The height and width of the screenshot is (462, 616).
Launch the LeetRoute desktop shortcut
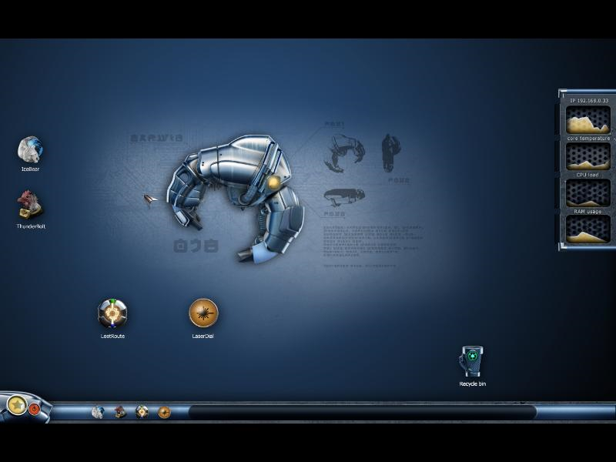[112, 313]
